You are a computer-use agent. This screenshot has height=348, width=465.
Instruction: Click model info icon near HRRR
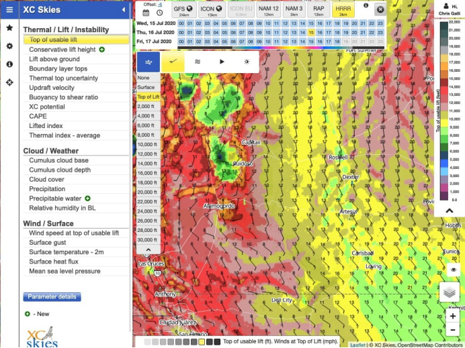(x=366, y=5)
